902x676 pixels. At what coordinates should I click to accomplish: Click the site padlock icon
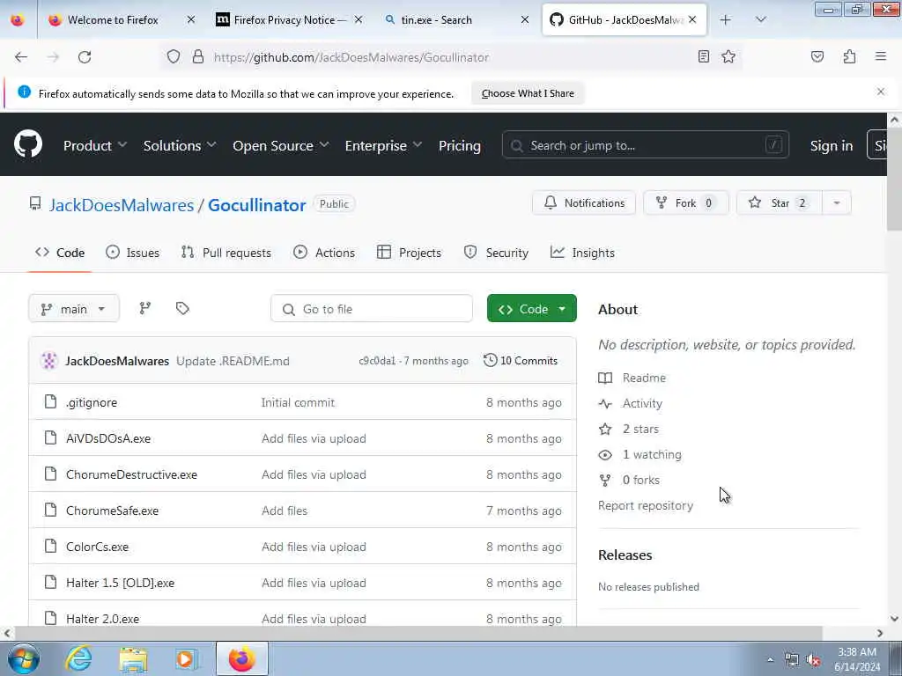coord(198,57)
